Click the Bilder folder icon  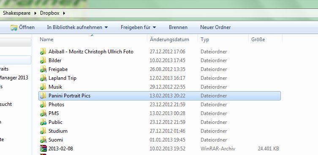point(43,60)
